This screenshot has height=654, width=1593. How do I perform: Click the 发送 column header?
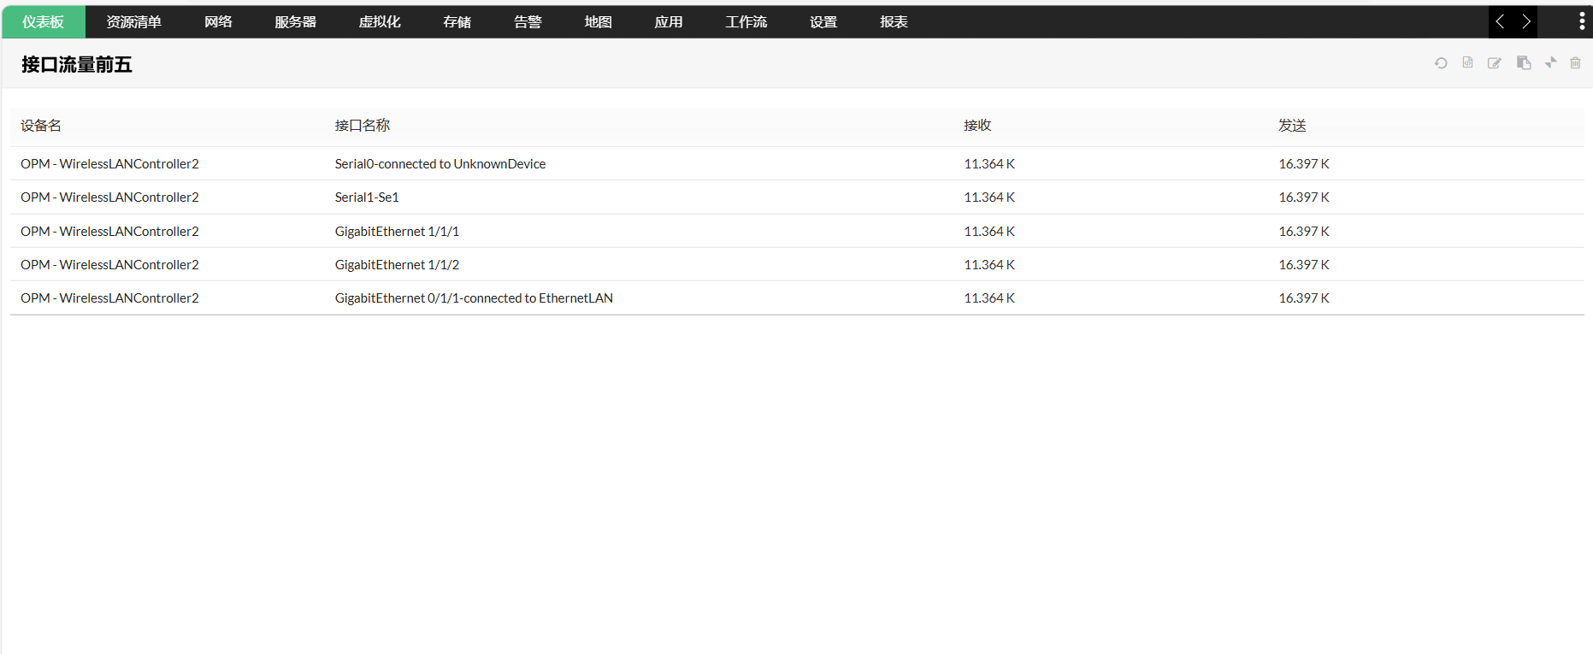coord(1293,126)
